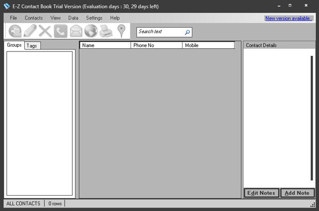Open the Help menu
Image resolution: width=319 pixels, height=211 pixels.
click(x=115, y=18)
